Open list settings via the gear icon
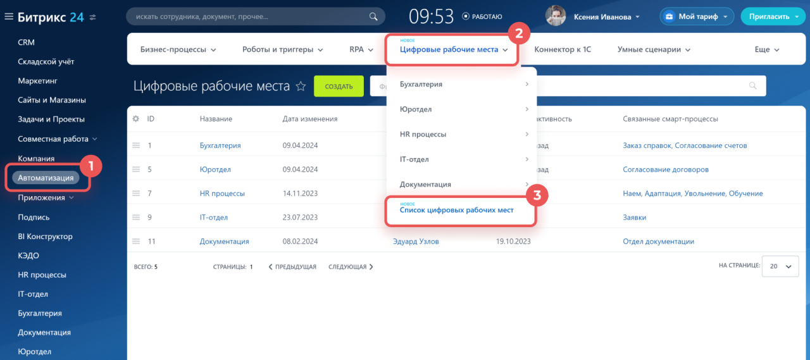 (135, 119)
